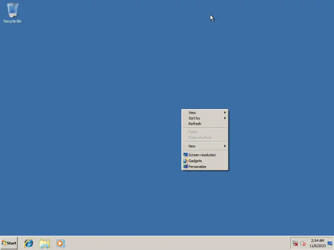Viewport: 334px width, 250px height.
Task: Click the muted volume tray icon
Action: pos(303,243)
